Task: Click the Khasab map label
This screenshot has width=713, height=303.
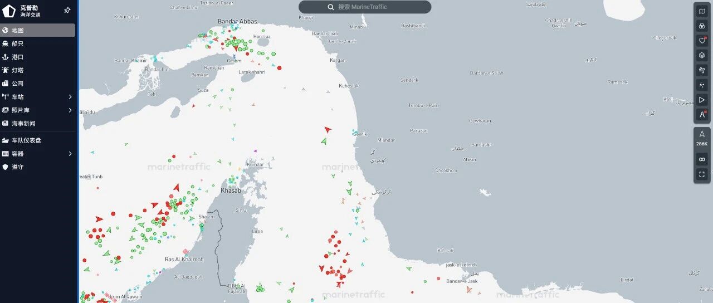Action: point(231,190)
